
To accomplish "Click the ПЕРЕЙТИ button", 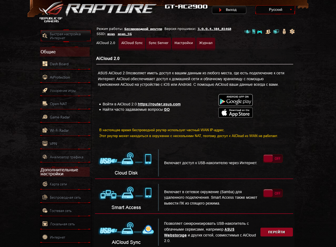I will tap(277, 232).
